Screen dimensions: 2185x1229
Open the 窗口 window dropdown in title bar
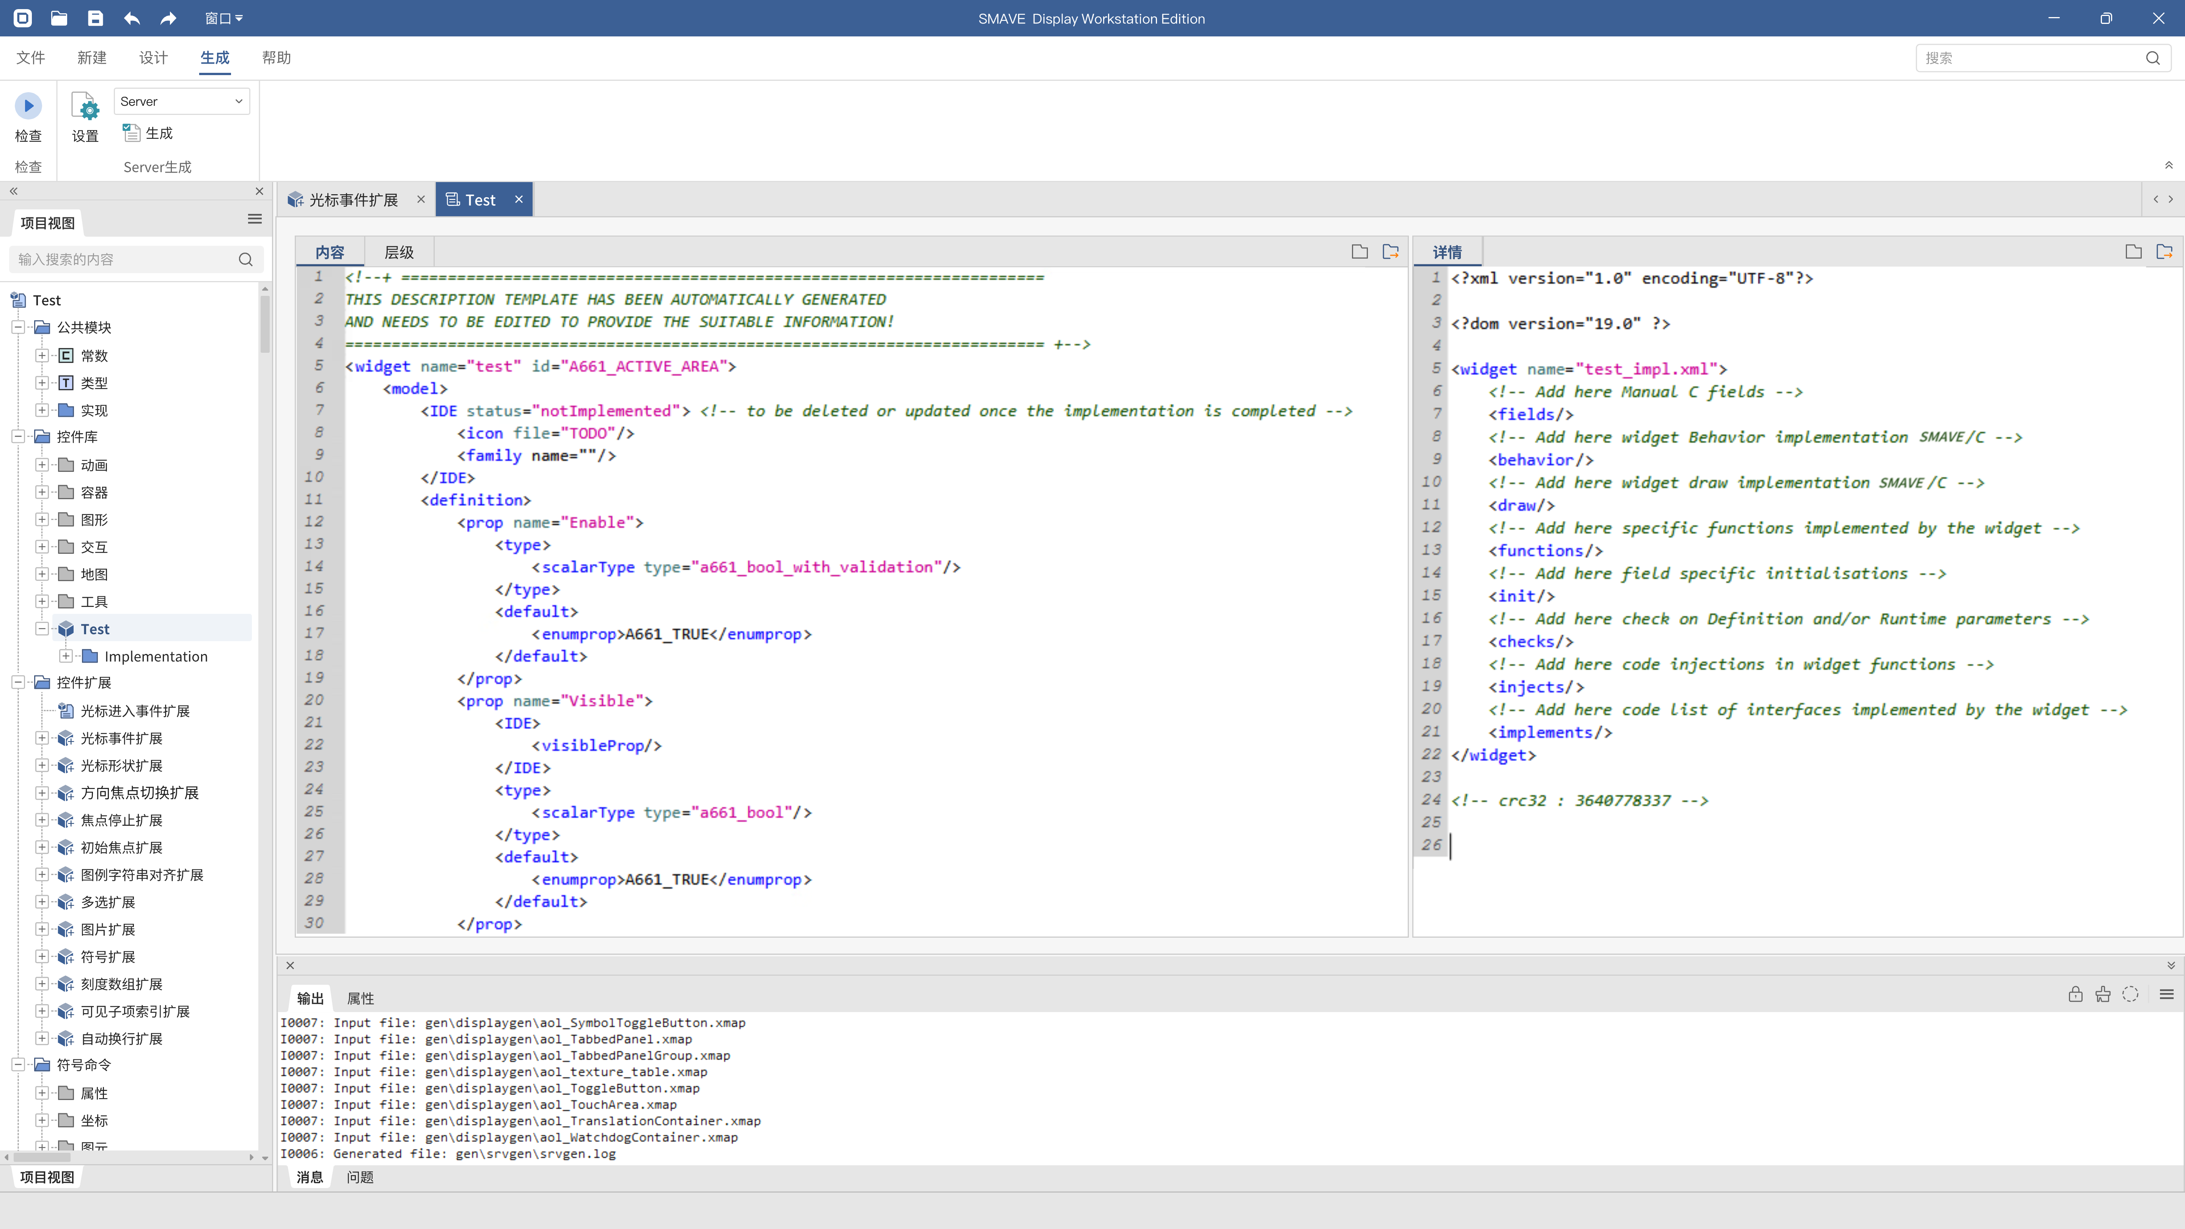pyautogui.click(x=224, y=18)
